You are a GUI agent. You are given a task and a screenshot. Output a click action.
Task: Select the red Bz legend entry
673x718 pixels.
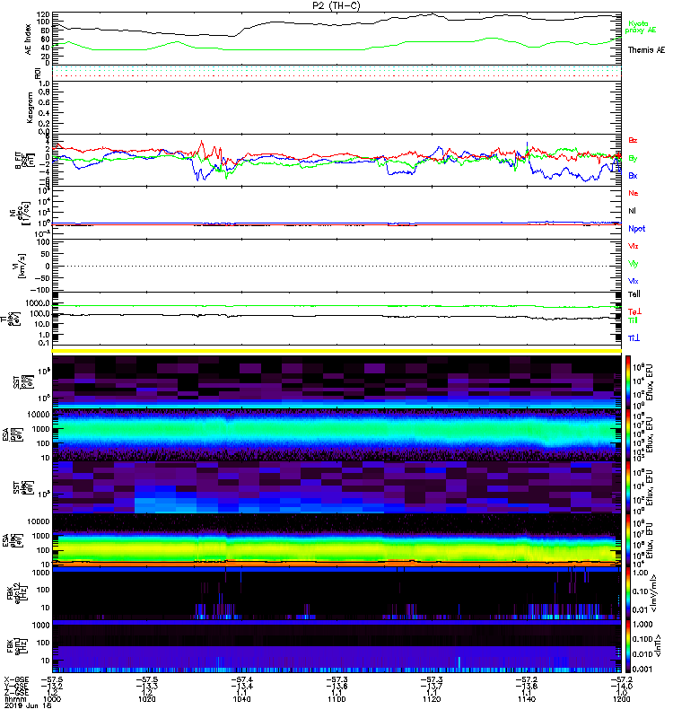pos(633,140)
